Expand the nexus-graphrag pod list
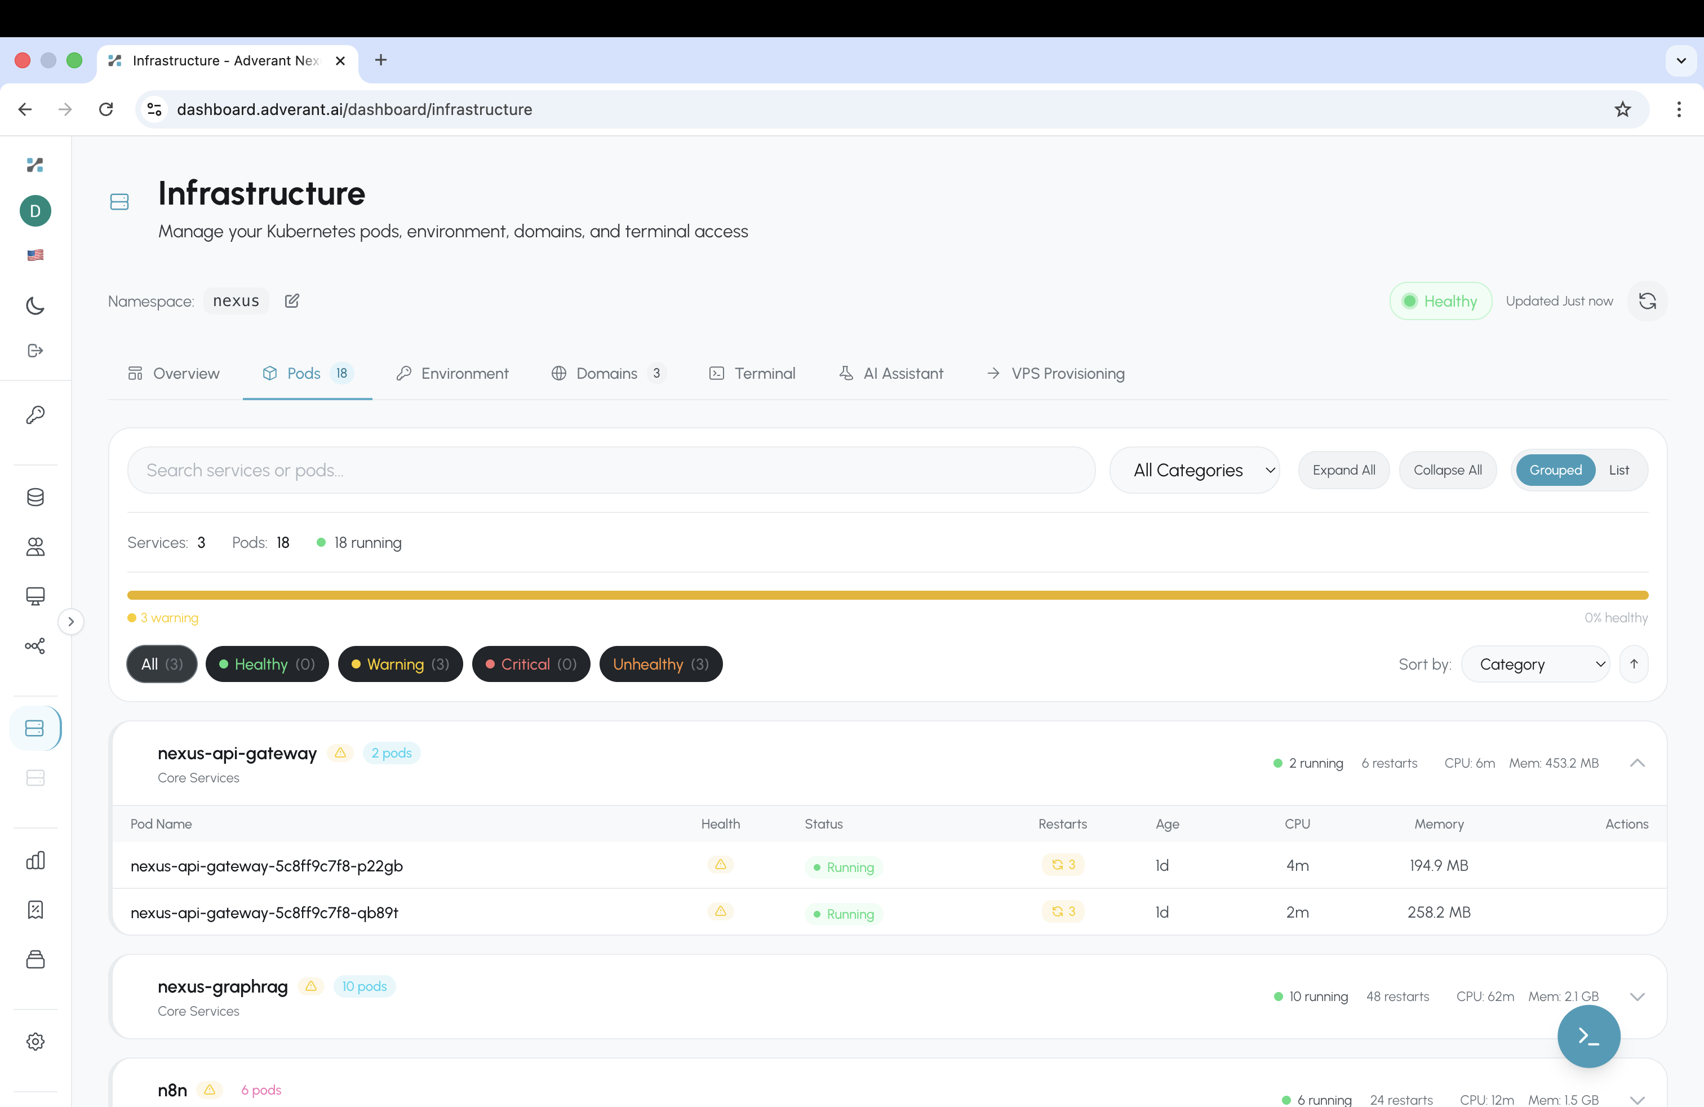Screen dimensions: 1704x1107 [x=1638, y=996]
